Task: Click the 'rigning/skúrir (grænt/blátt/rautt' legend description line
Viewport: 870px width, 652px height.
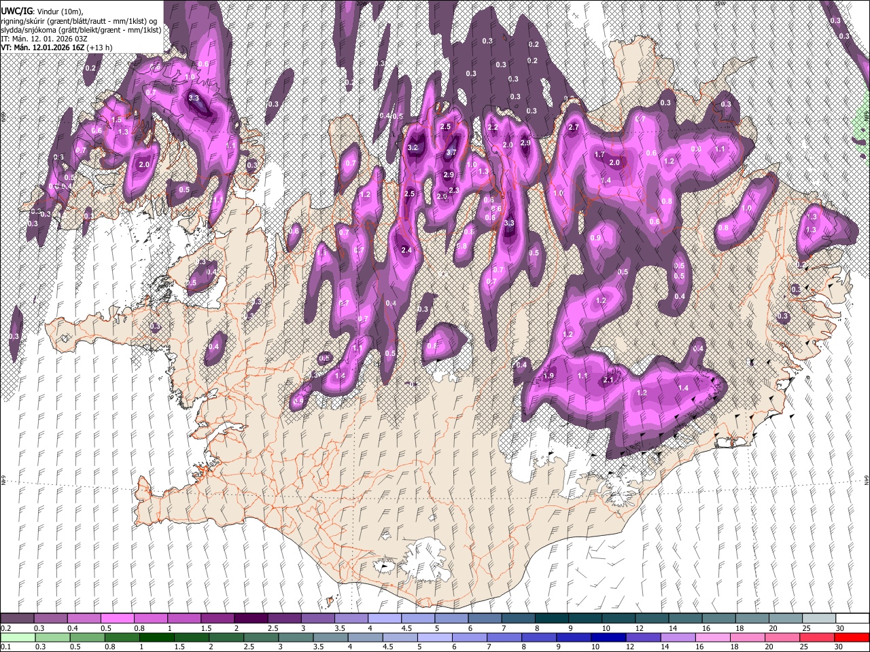Action: pyautogui.click(x=80, y=20)
